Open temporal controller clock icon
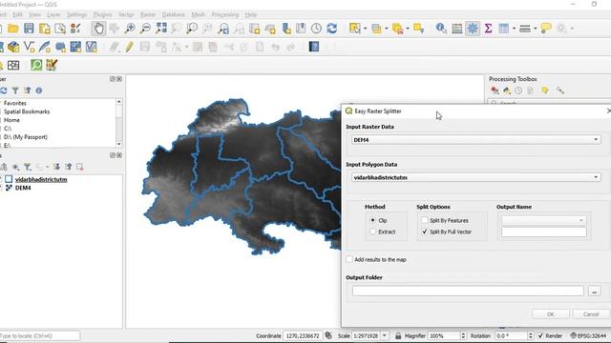Image resolution: width=611 pixels, height=343 pixels. [316, 29]
